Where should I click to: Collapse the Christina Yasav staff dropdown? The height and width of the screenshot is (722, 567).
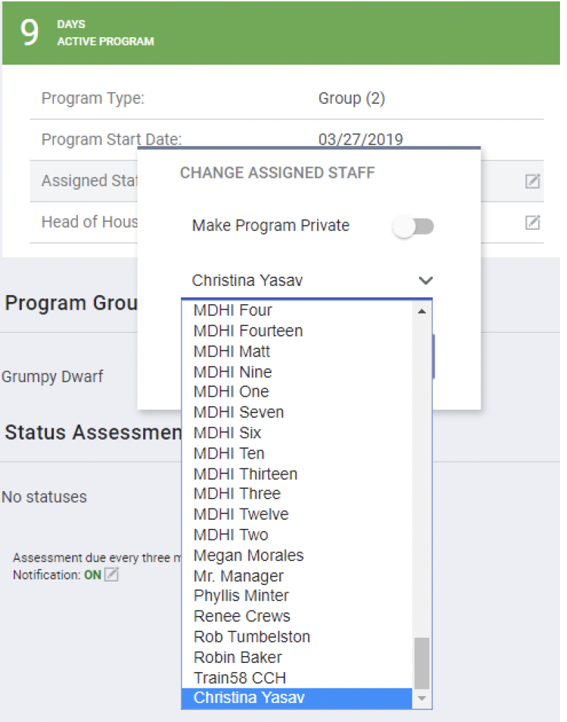[x=425, y=281]
